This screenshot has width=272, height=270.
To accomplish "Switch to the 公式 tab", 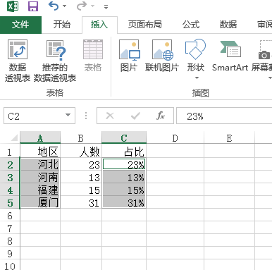I will pos(191,25).
